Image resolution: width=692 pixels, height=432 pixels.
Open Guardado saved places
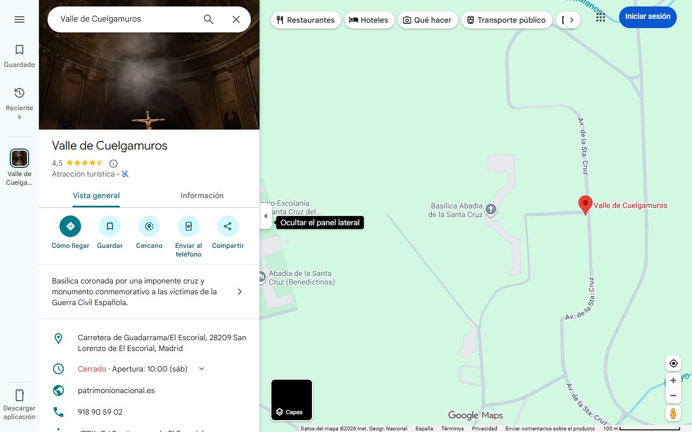click(19, 56)
